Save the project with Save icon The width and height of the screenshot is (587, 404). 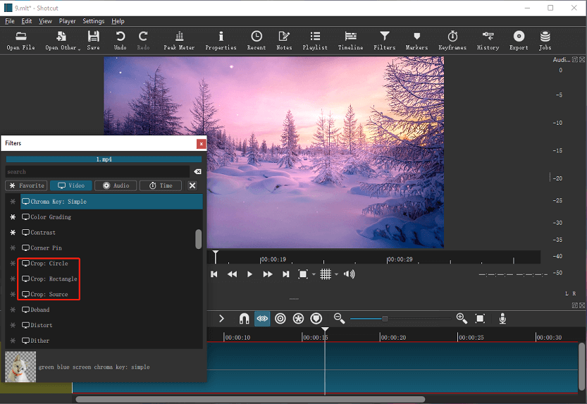pos(93,40)
